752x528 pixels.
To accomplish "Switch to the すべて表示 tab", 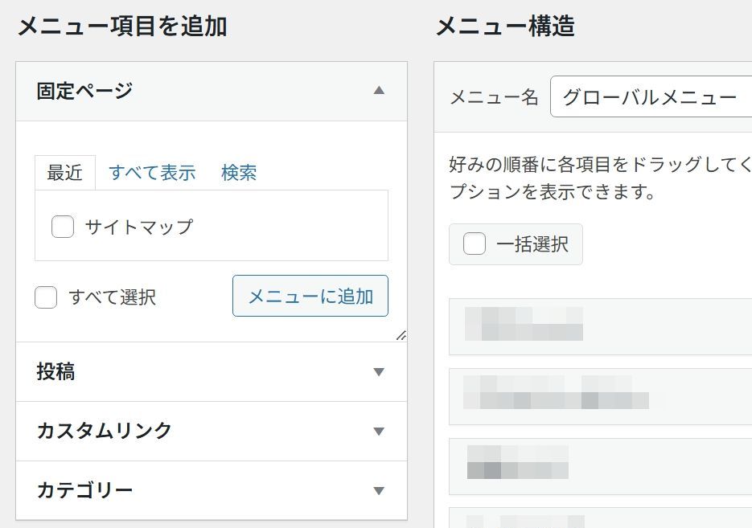I will tap(153, 173).
